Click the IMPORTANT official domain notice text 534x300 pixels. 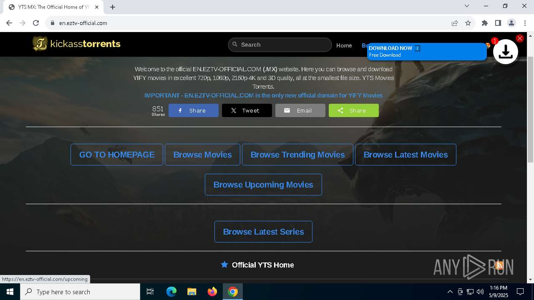pos(263,95)
